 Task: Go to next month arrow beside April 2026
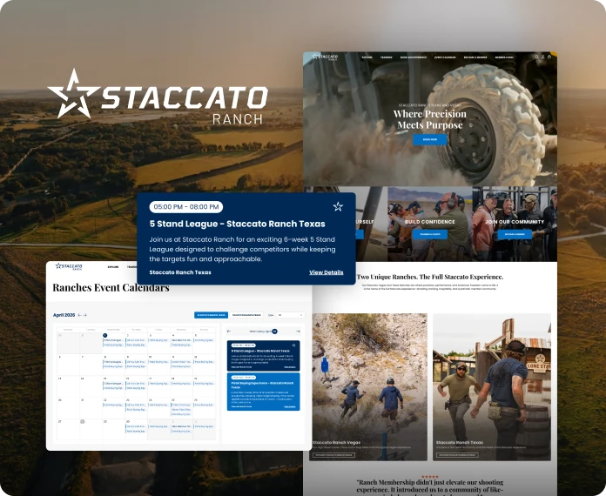85,315
